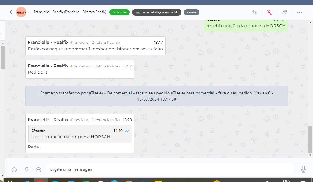Click the 'comercial - faça o seu pedido' tag
The width and height of the screenshot is (313, 182).
tap(156, 12)
